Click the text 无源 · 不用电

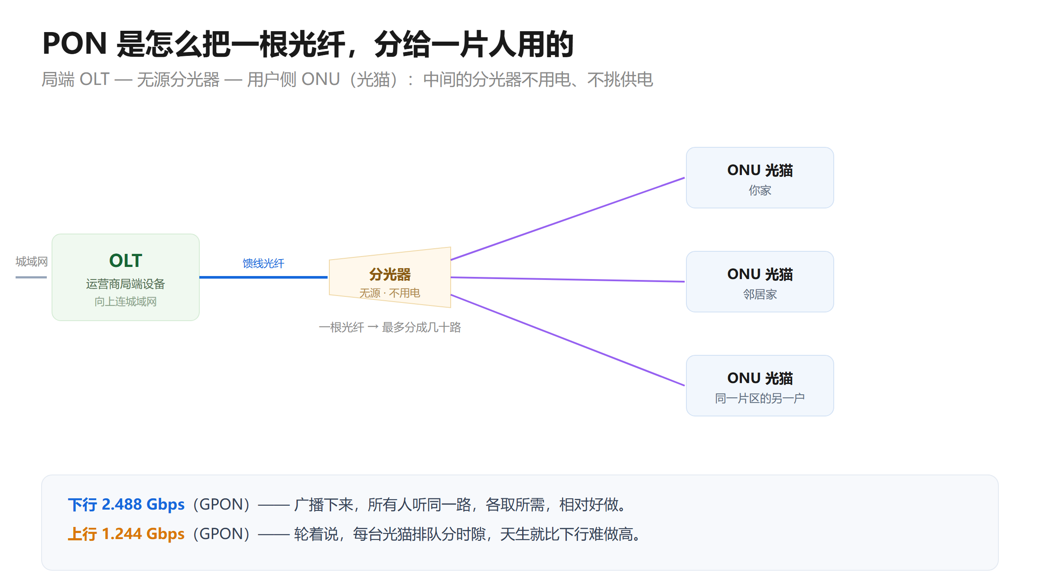(390, 293)
